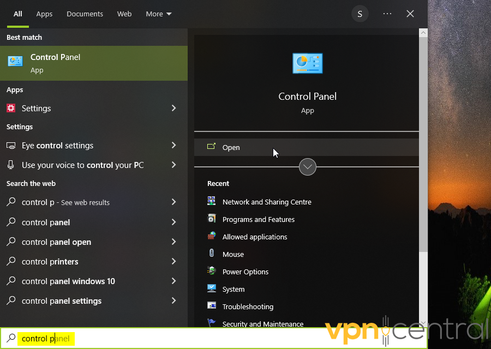
Task: Expand the 'control panel settings' suggestion arrow
Action: point(174,301)
